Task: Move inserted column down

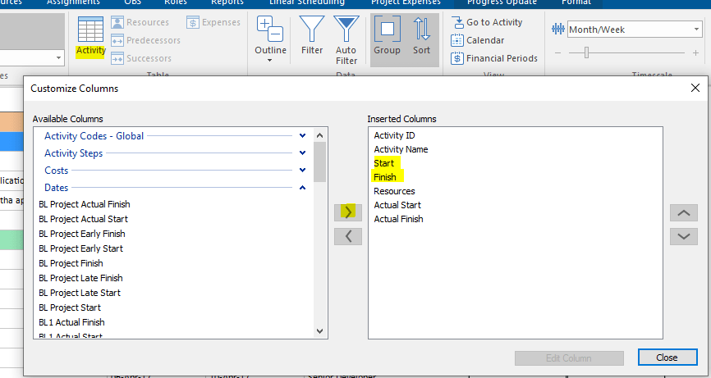Action: 684,236
